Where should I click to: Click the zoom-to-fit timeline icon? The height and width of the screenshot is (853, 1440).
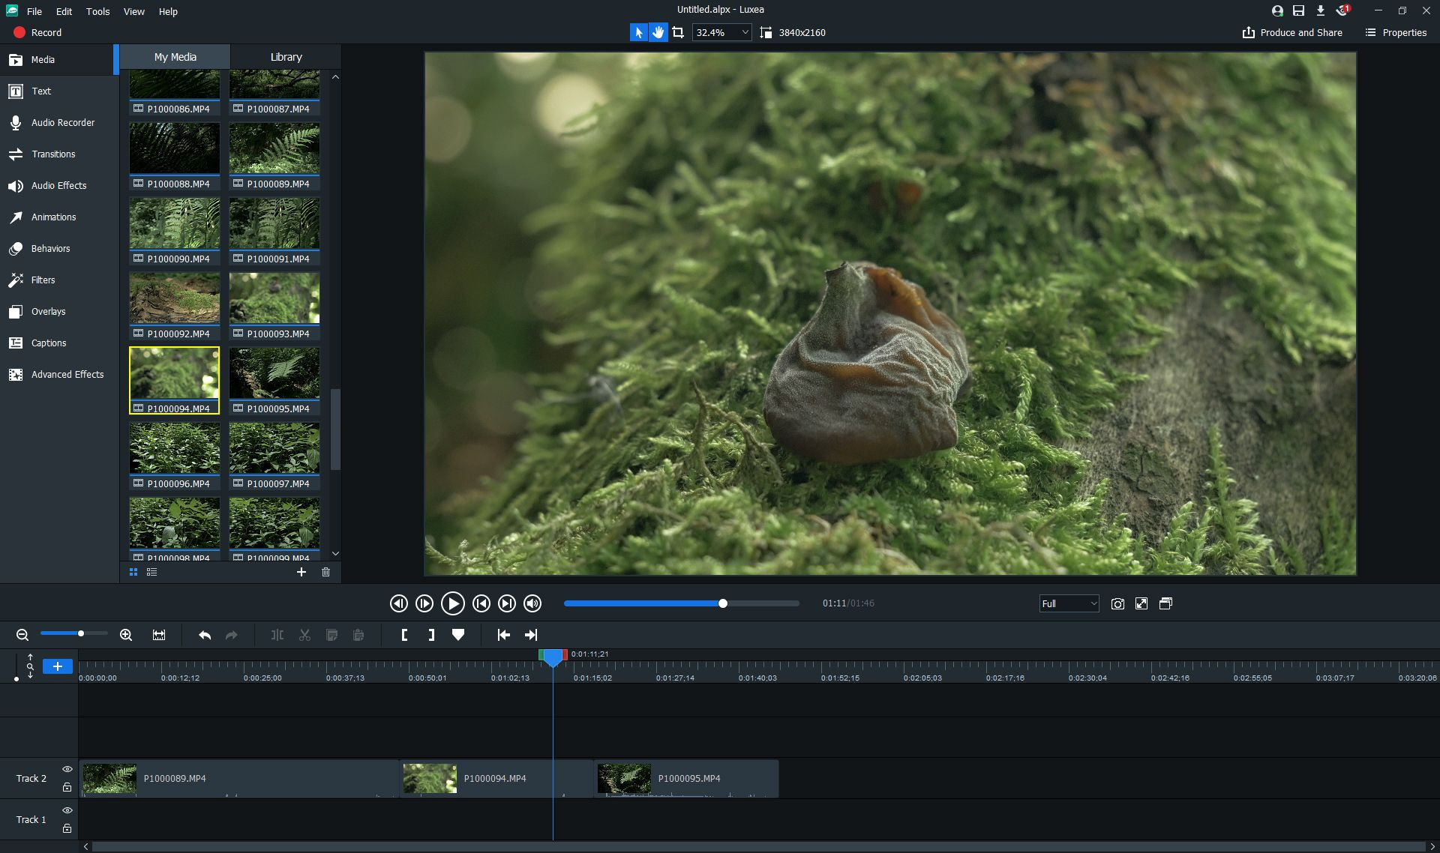(x=159, y=635)
